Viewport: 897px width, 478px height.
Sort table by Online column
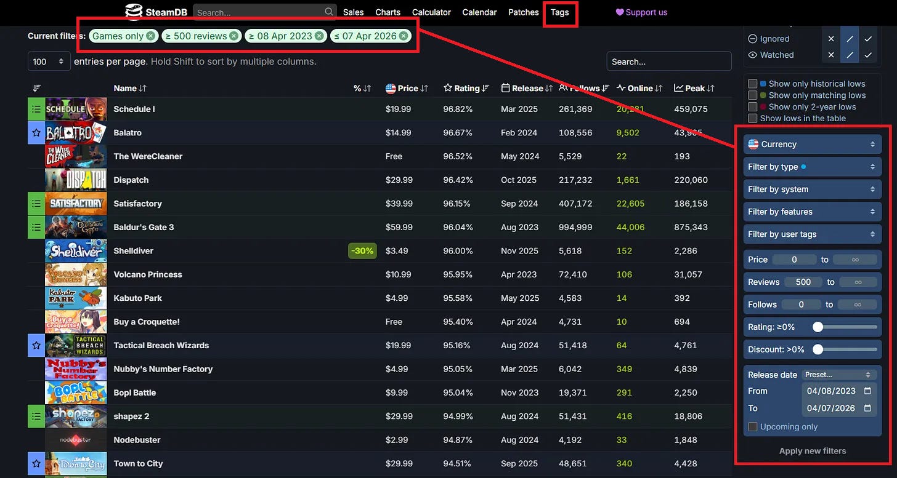(639, 89)
